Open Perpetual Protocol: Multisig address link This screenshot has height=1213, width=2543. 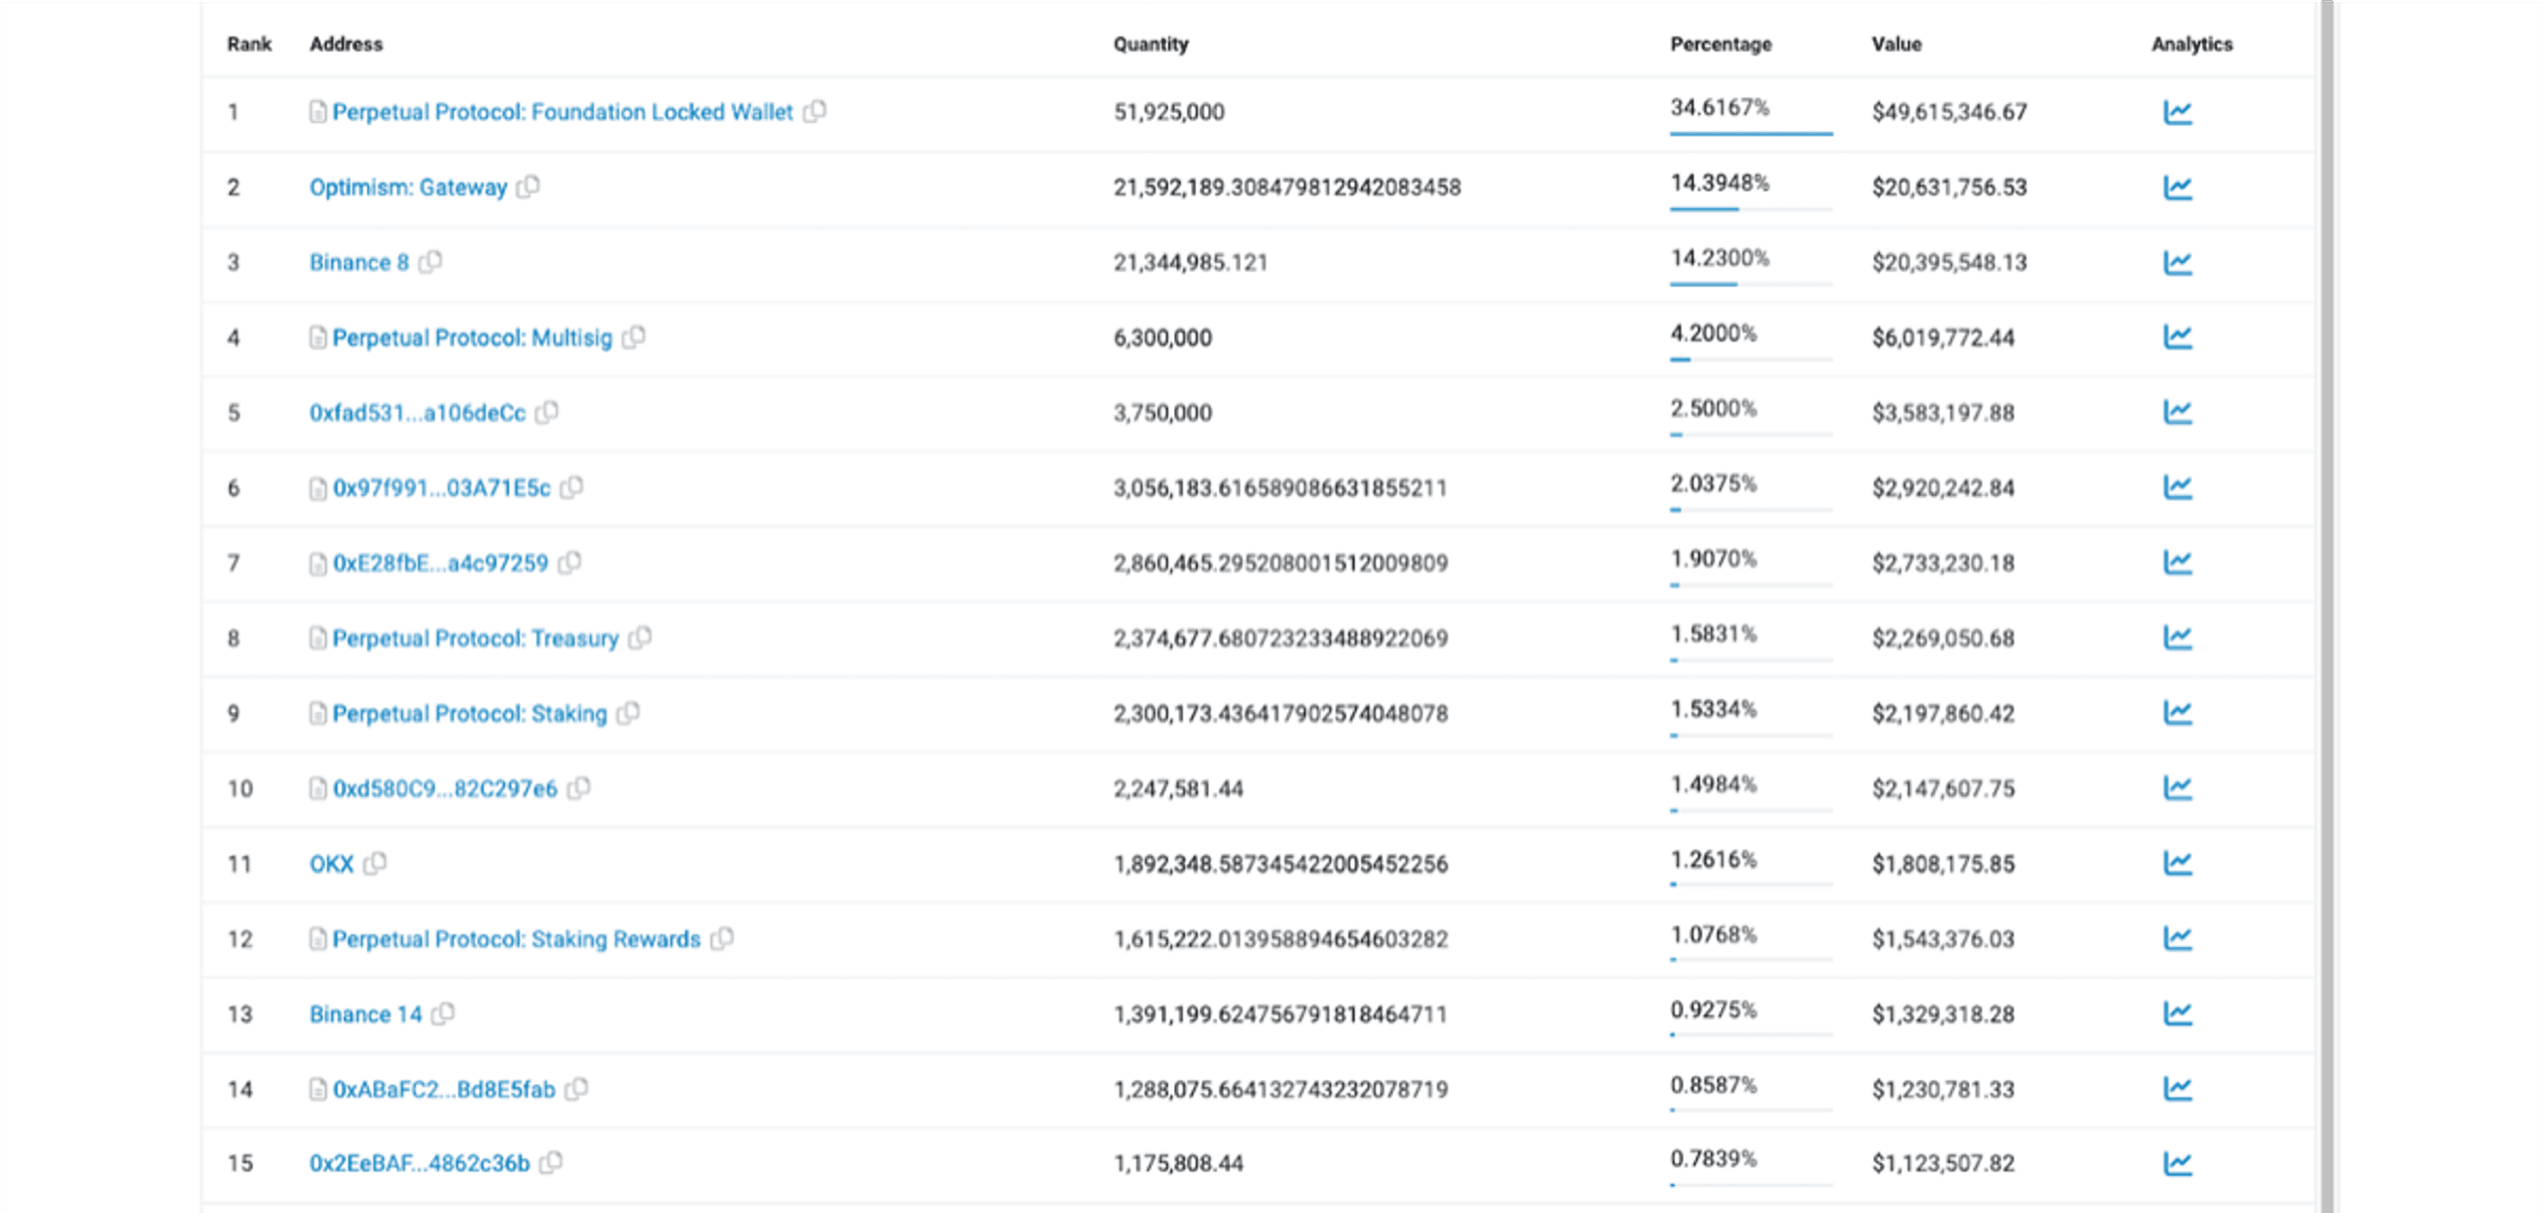click(472, 337)
